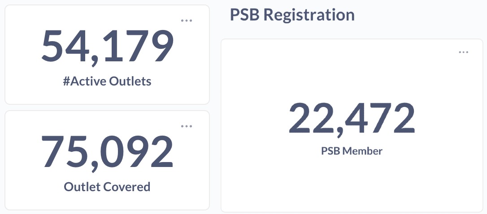
Task: Select the PSB Member card title
Action: pos(352,151)
